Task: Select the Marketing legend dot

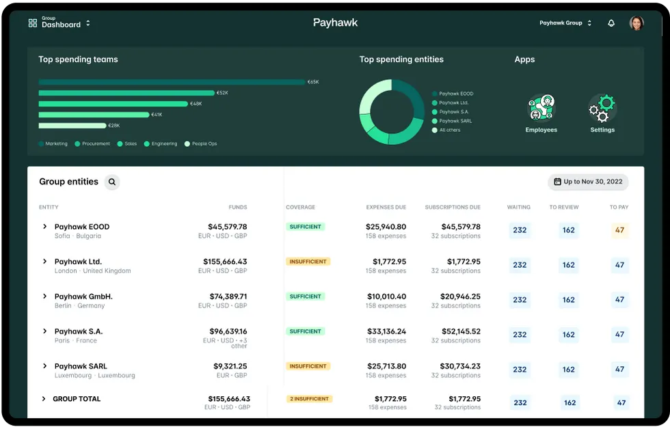Action: 41,143
